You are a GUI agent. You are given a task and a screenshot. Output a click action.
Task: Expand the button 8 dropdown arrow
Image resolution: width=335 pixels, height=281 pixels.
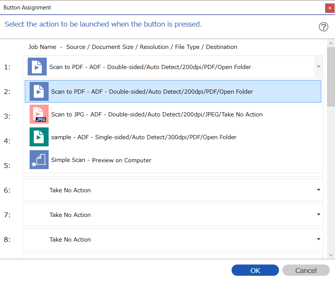coord(319,239)
